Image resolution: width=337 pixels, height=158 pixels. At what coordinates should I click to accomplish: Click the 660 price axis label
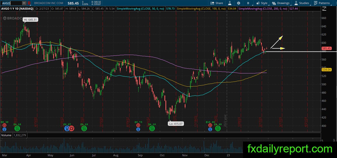click(x=324, y=18)
